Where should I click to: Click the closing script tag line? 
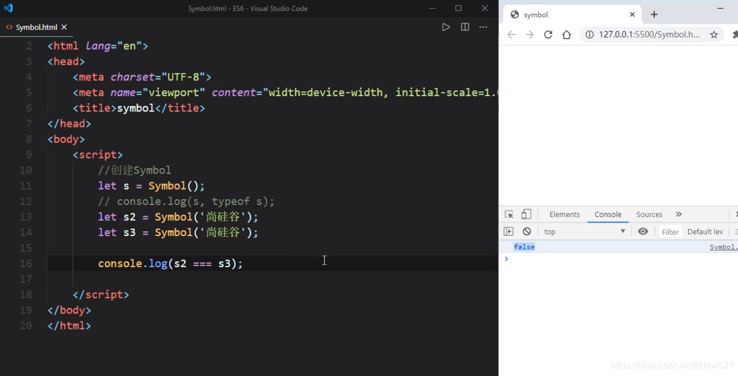(x=101, y=295)
